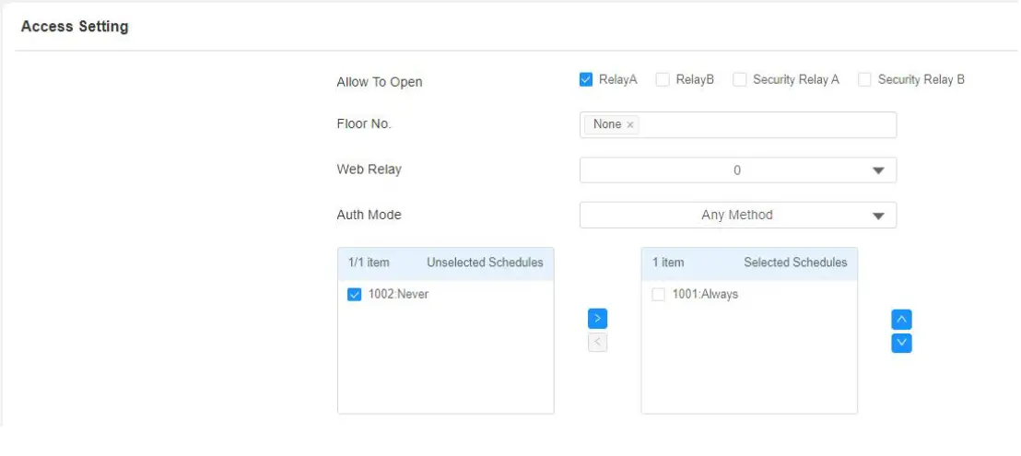Move schedule up with up arrow
Viewport: 1021px width, 456px height.
pyautogui.click(x=901, y=320)
